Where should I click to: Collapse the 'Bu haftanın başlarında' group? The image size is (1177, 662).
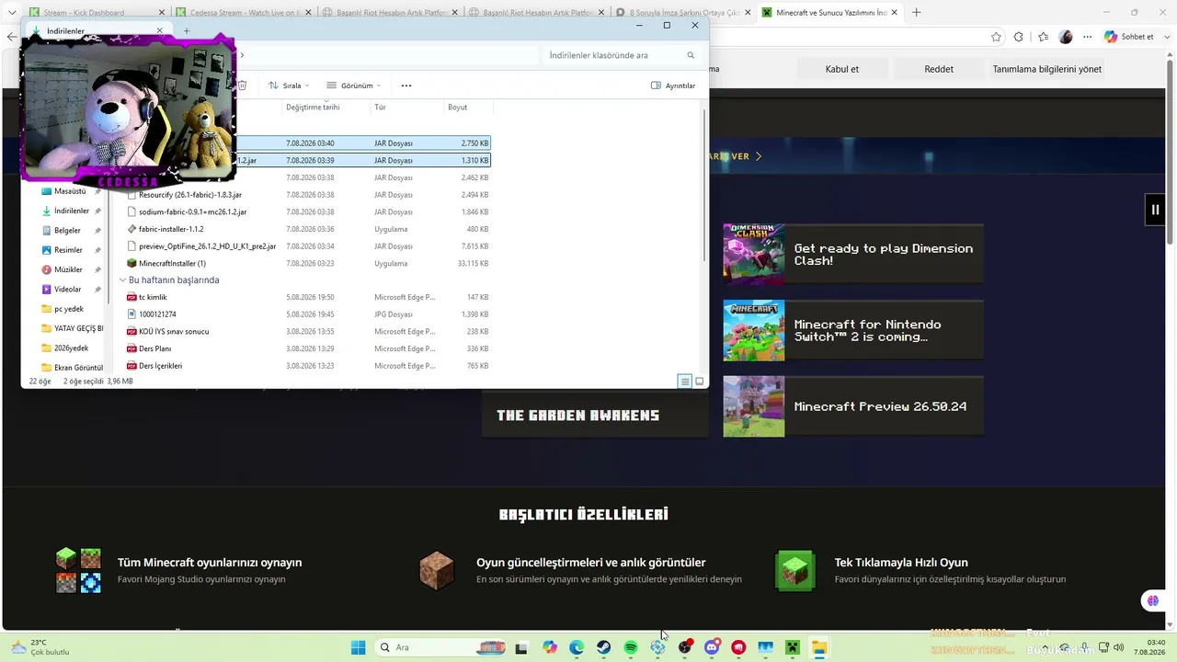[122, 280]
